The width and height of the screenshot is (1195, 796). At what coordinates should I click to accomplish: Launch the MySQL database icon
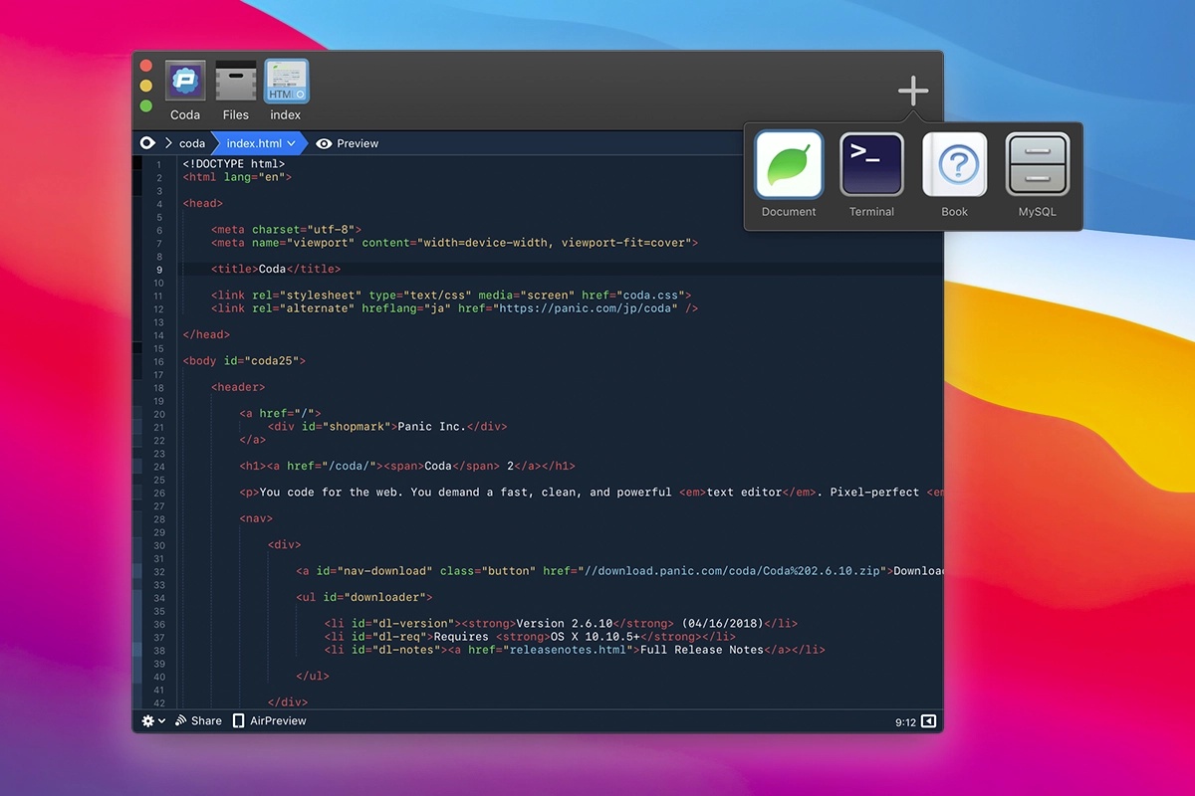tap(1037, 165)
